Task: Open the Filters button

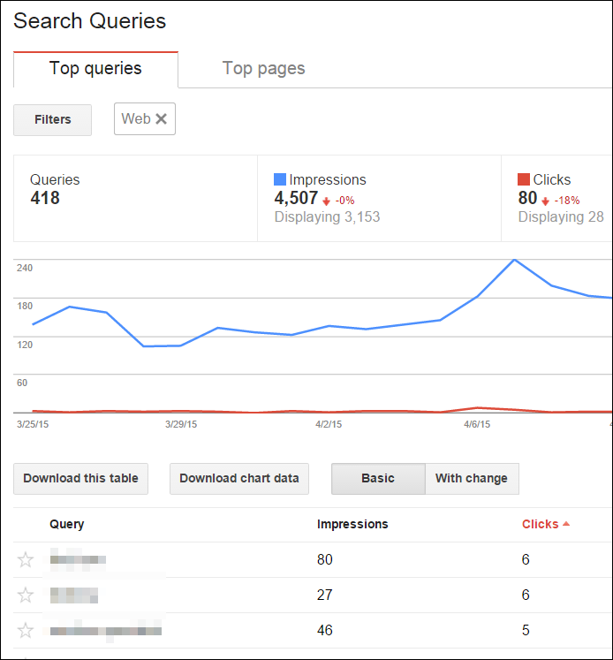Action: [x=53, y=120]
